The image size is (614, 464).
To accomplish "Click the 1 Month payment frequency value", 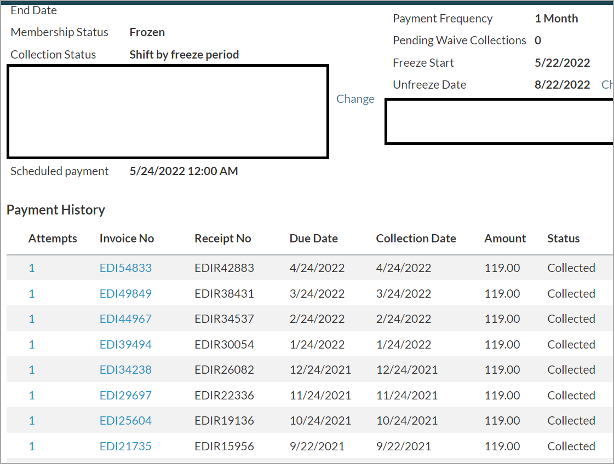I will pos(556,19).
